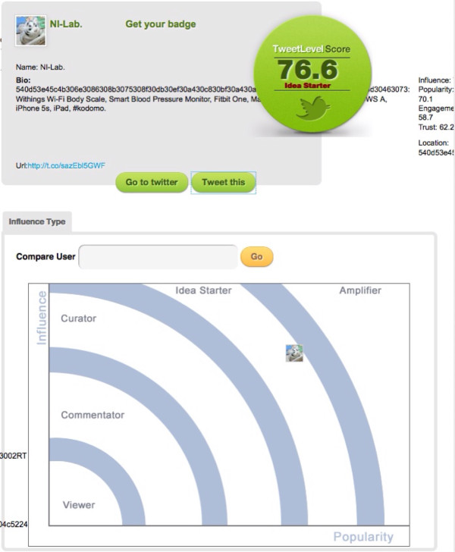Focus the Compare User input field
The height and width of the screenshot is (552, 455).
tap(158, 256)
